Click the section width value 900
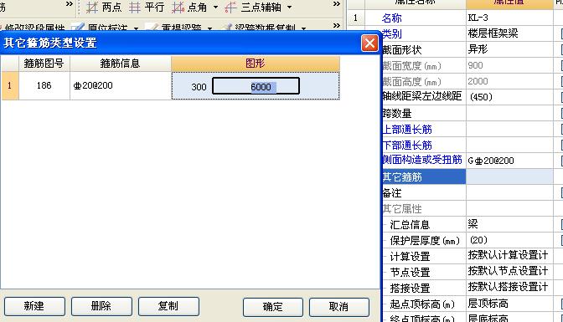563x322 pixels. 475,65
